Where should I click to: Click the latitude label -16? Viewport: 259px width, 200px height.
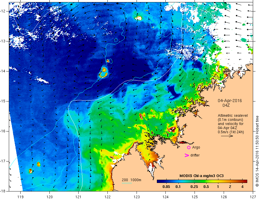tap(3, 131)
